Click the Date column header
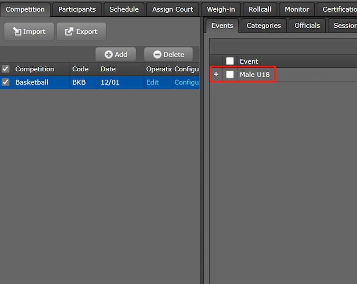 click(108, 69)
